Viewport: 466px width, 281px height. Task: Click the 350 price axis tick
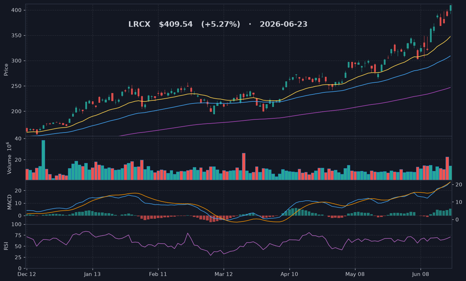pos(17,36)
